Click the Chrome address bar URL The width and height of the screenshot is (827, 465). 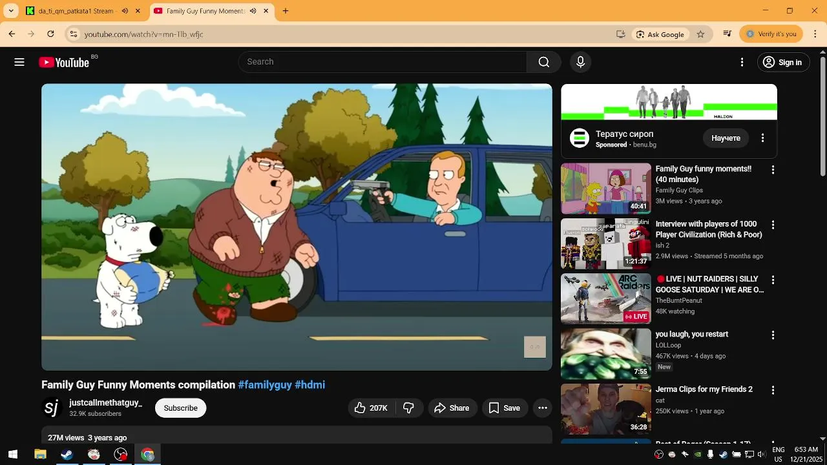point(143,34)
